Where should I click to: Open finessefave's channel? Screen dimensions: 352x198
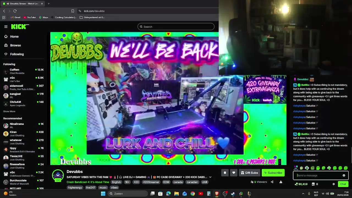click(x=23, y=166)
